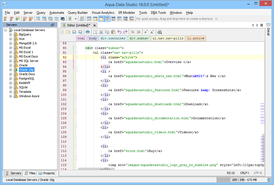Image resolution: width=274 pixels, height=185 pixels.
Task: Click the remove server icon with red minus
Action: point(11,19)
